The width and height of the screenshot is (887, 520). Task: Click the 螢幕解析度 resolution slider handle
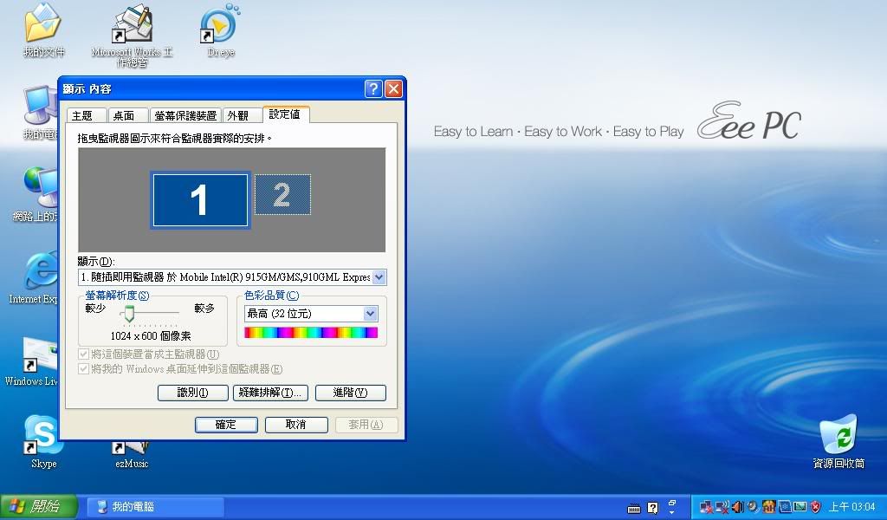129,314
